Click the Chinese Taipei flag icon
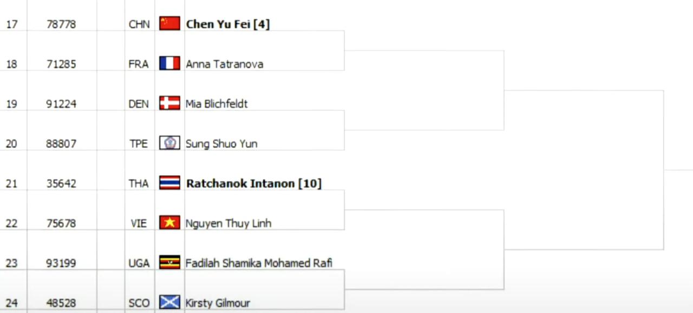This screenshot has height=313, width=693. coord(169,143)
